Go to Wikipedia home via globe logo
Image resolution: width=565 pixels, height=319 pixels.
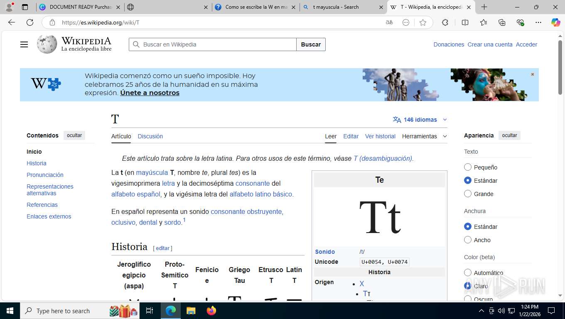point(47,44)
